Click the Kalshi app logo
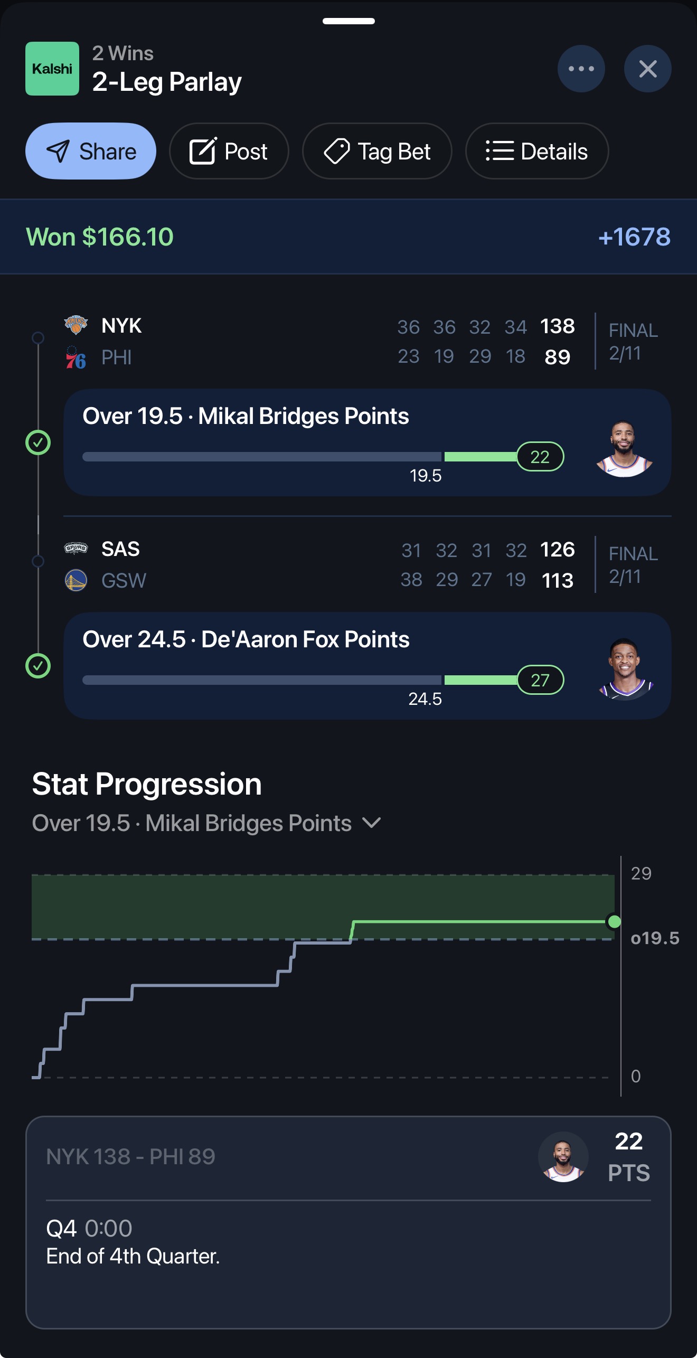697x1358 pixels. click(x=52, y=68)
